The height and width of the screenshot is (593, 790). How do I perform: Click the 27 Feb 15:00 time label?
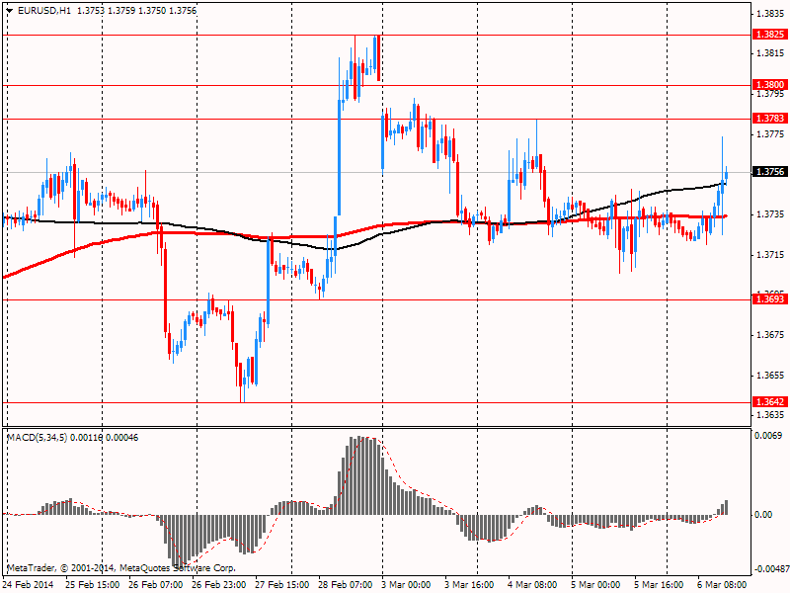pos(282,585)
